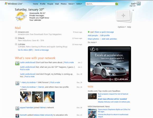The width and height of the screenshot is (153, 118).
Task: Click the Mail section heading
Action: coord(18,28)
